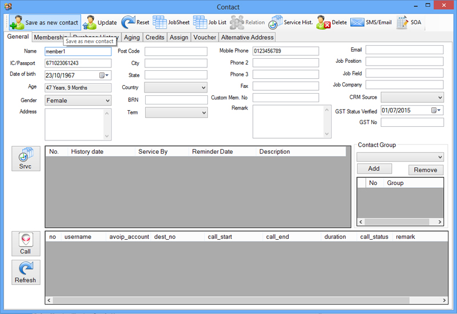Click the City input field
The height and width of the screenshot is (314, 457).
pos(176,63)
